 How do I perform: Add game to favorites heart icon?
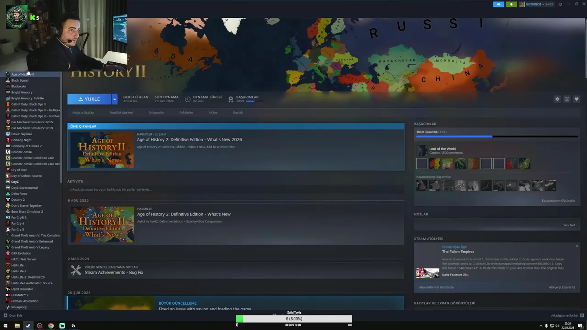click(576, 99)
